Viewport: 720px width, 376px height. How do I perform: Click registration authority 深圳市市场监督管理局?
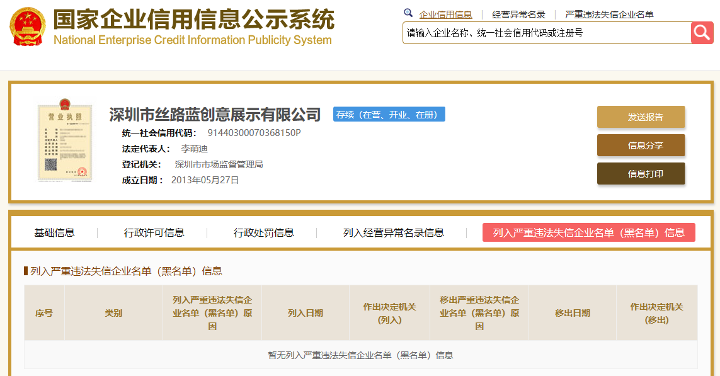tap(219, 164)
